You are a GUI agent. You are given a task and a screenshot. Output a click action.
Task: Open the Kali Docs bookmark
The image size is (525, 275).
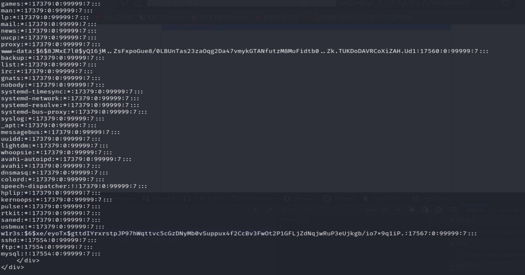[x=114, y=18]
